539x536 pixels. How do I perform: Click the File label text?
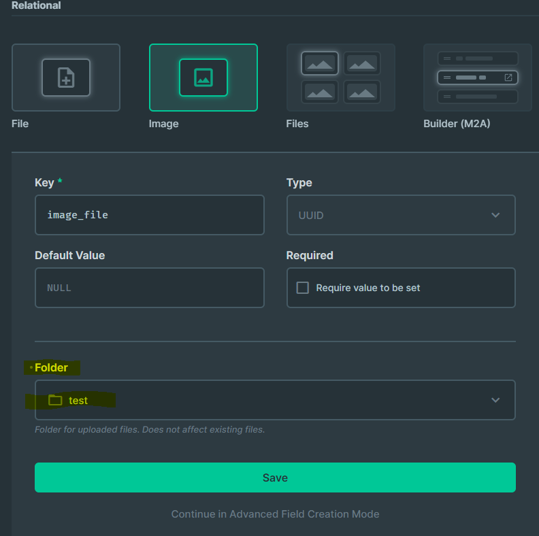(x=20, y=124)
